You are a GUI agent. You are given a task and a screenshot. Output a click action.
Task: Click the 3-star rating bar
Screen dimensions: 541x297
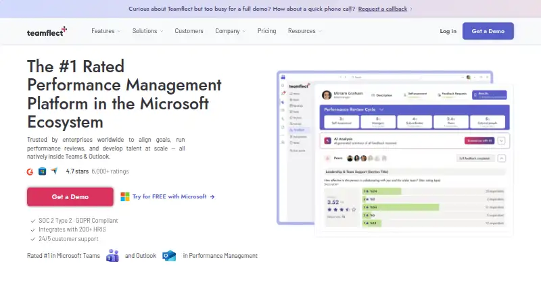point(400,207)
